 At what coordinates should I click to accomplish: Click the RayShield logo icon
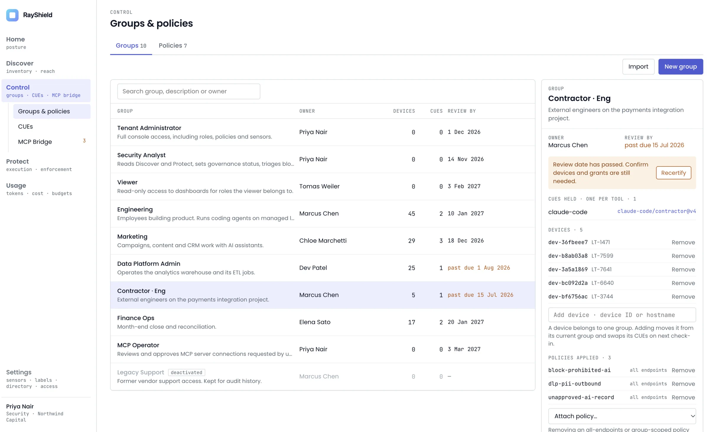pos(12,15)
